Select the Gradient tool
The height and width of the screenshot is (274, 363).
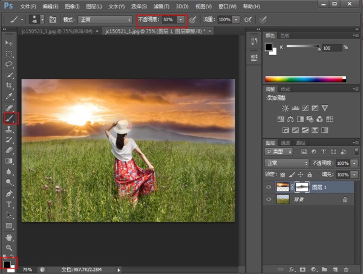[x=9, y=161]
